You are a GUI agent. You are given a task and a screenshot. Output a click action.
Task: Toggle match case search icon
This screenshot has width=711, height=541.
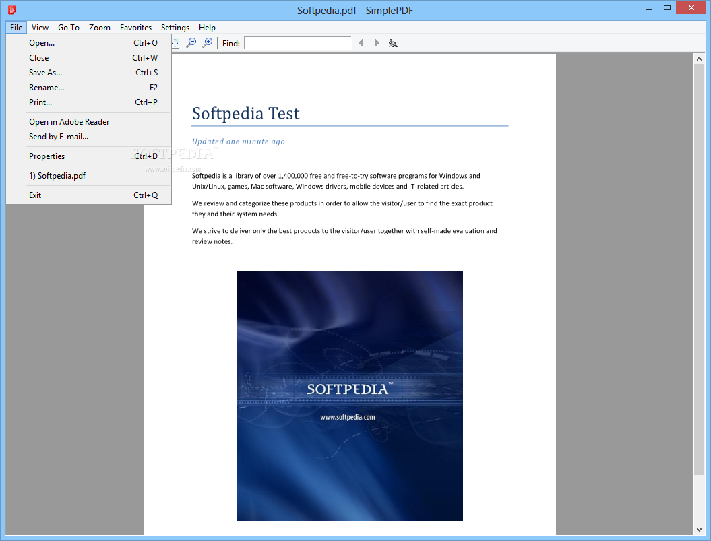coord(393,43)
